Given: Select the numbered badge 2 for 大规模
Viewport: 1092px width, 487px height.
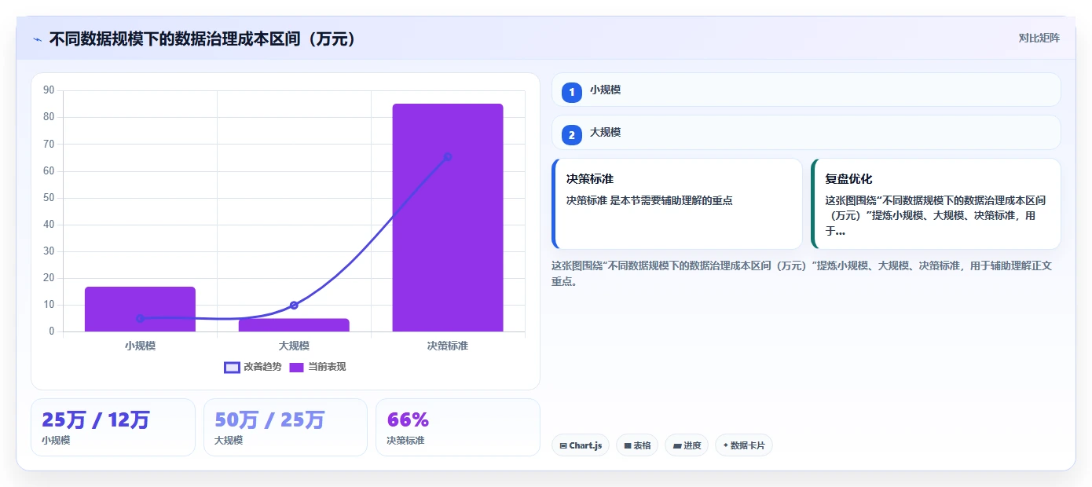Looking at the screenshot, I should pos(572,134).
